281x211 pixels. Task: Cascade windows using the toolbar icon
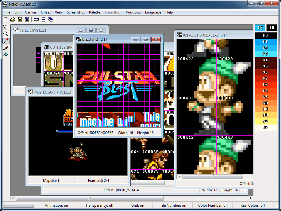pos(51,19)
